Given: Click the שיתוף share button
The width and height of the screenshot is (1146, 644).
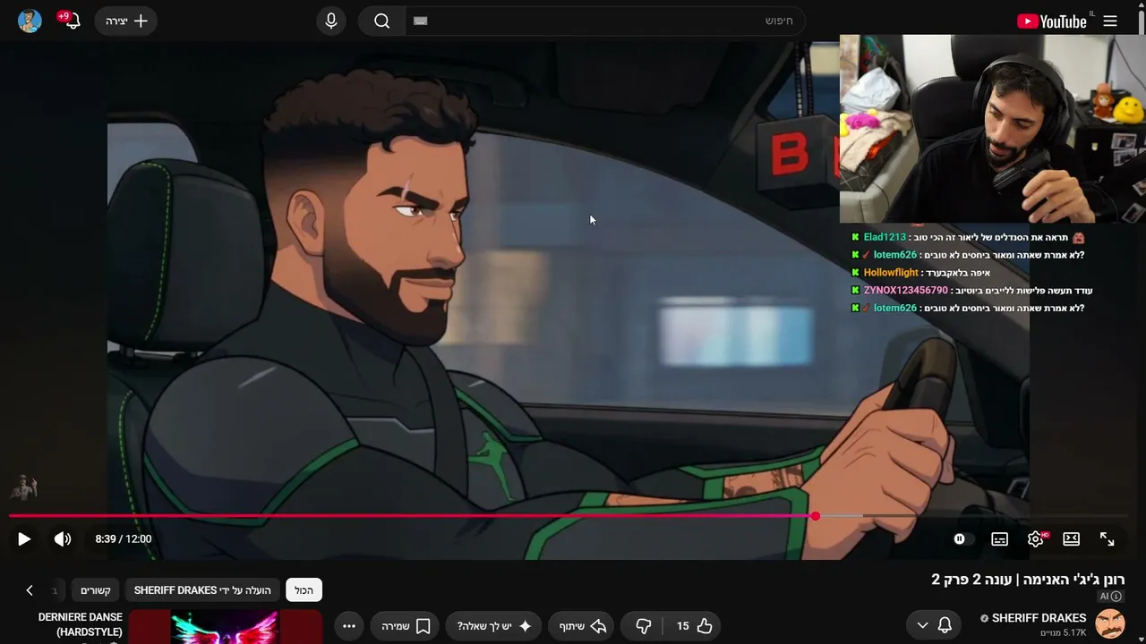Looking at the screenshot, I should coord(583,626).
